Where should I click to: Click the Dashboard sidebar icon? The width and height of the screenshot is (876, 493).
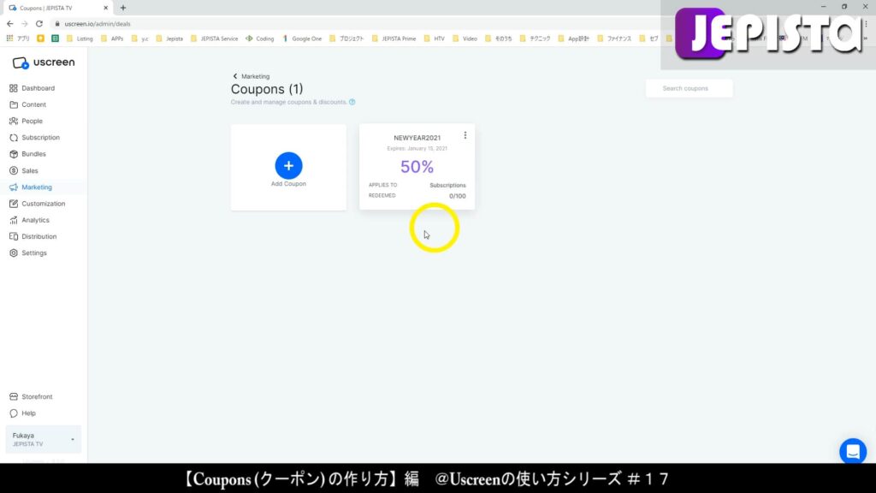pyautogui.click(x=14, y=88)
